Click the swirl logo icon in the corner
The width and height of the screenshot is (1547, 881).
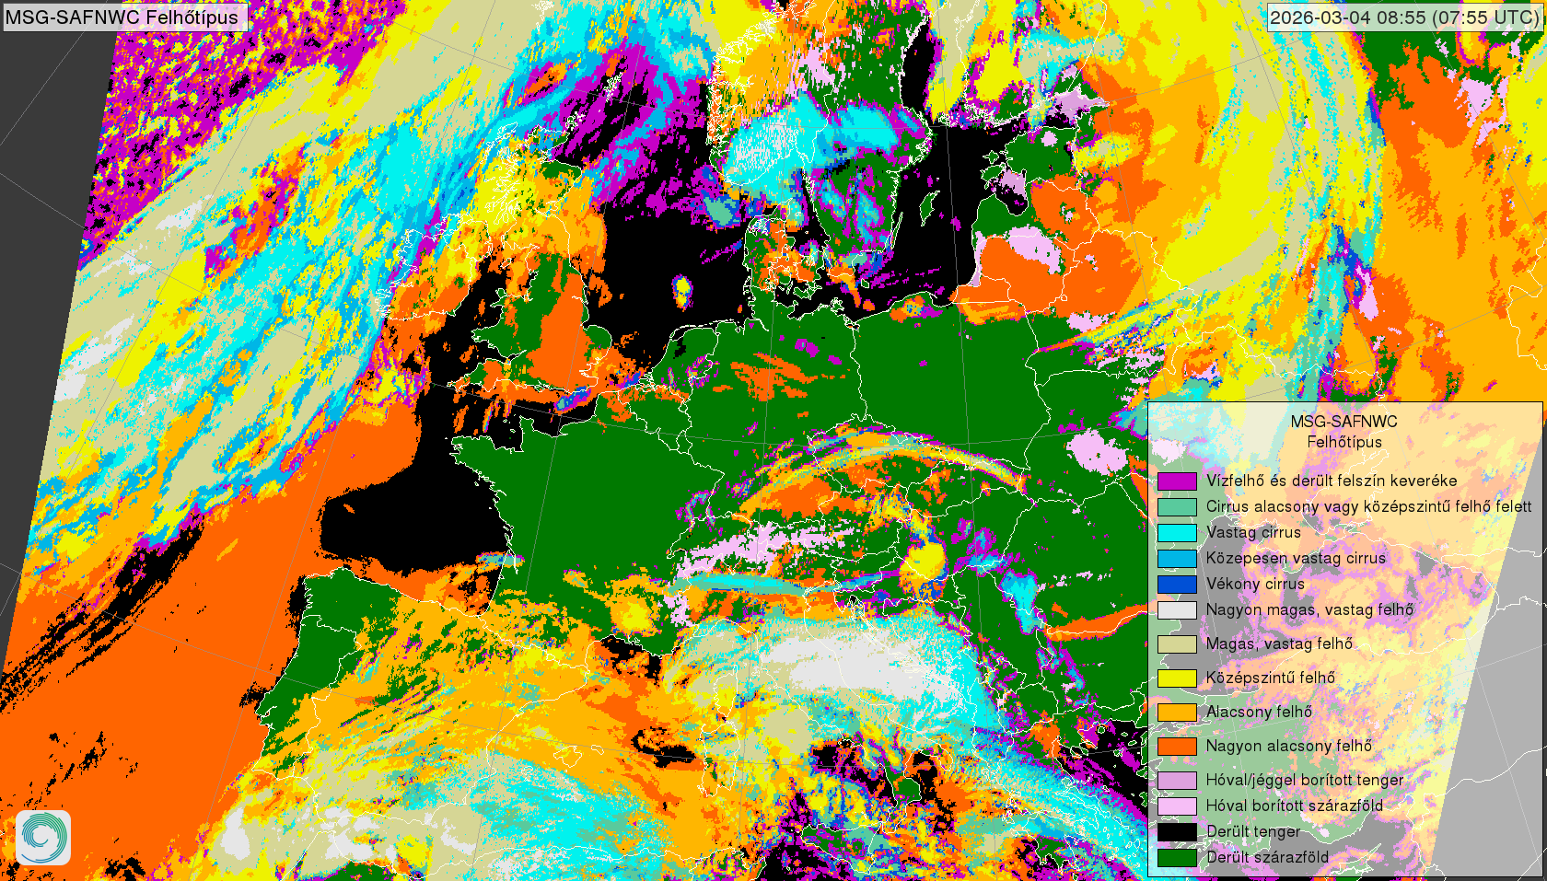pos(43,837)
